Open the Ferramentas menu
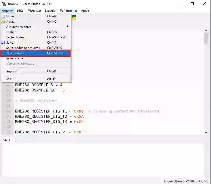The width and height of the screenshot is (211, 184). pos(69,11)
